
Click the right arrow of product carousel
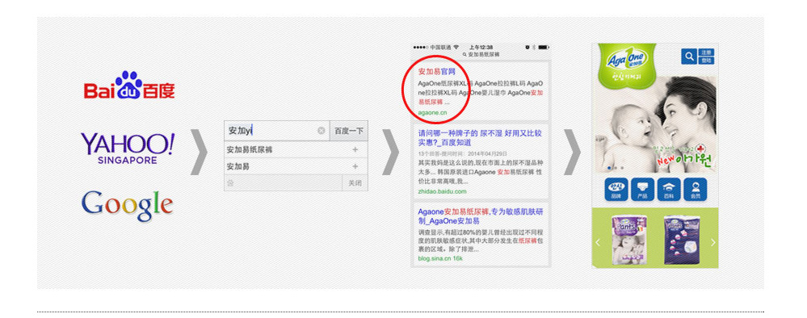pyautogui.click(x=712, y=242)
